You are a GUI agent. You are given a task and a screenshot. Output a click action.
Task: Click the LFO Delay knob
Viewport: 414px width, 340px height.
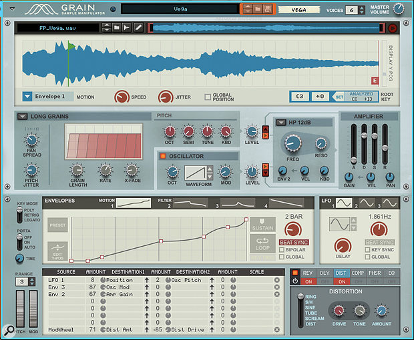point(343,245)
